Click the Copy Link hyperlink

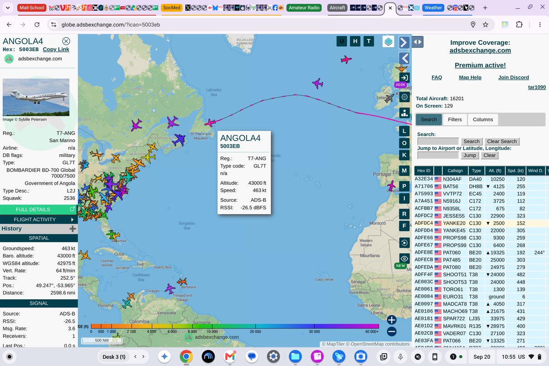[56, 49]
